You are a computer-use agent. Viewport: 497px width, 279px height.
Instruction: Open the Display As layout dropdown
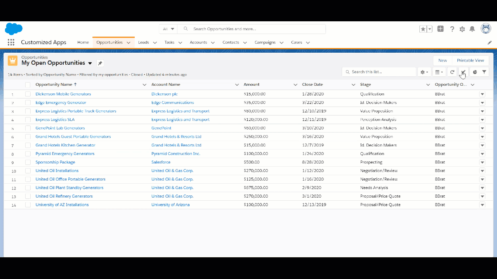[439, 72]
